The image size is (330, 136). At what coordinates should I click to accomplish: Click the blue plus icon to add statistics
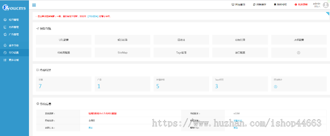click(x=275, y=87)
